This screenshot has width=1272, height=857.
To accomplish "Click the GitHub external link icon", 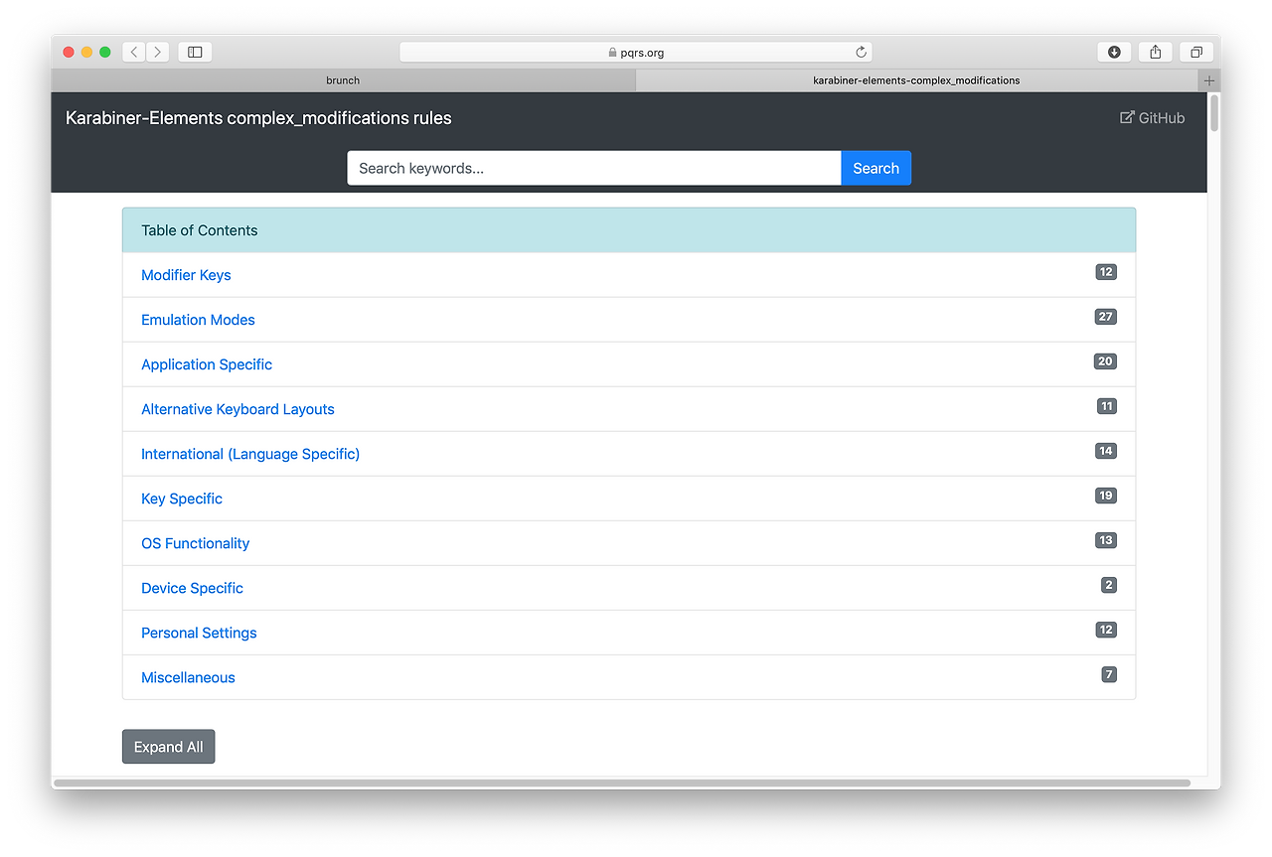I will pos(1127,117).
